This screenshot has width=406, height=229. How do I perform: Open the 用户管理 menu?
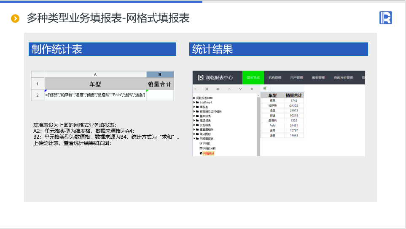click(296, 77)
